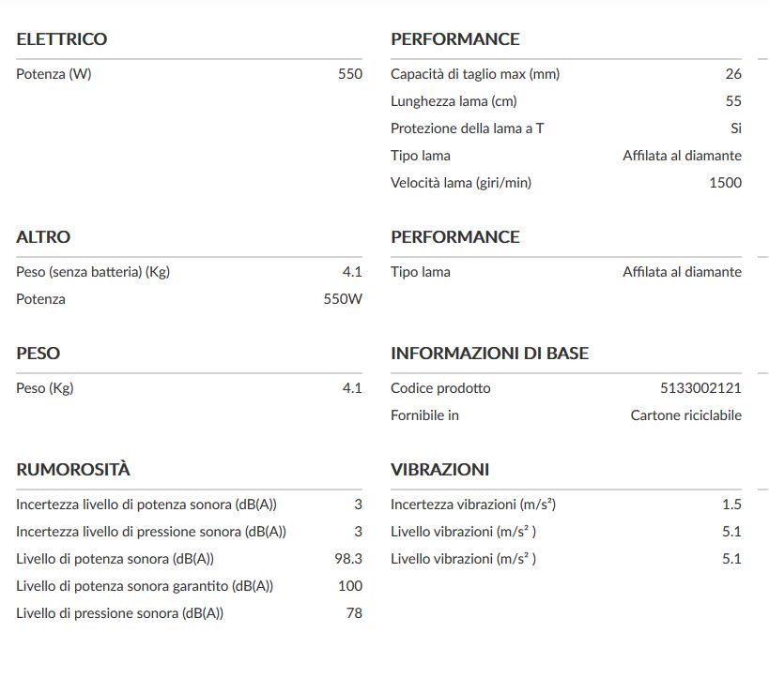Viewport: 769px width, 678px height.
Task: Select the INFORMAZIONI DI BASE heading
Action: coord(489,354)
